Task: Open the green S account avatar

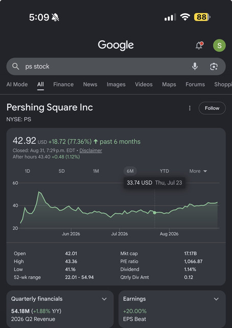Action: 219,46
